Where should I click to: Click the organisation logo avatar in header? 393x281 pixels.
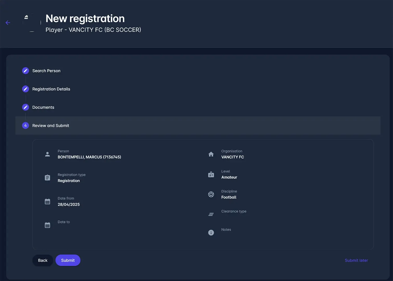coord(32,23)
